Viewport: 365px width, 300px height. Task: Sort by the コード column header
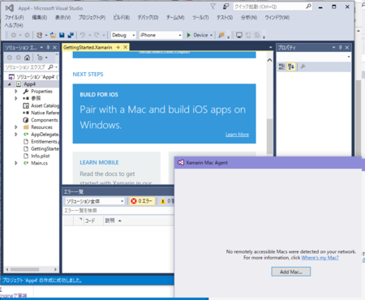pos(90,221)
